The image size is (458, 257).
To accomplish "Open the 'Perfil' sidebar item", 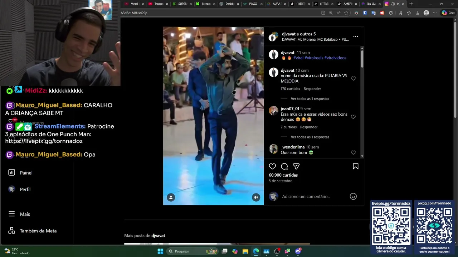I will pos(20,190).
